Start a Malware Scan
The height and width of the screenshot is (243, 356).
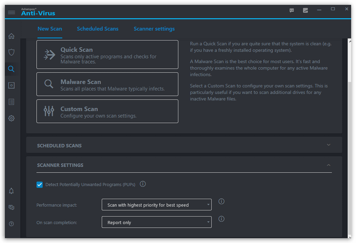(x=107, y=84)
